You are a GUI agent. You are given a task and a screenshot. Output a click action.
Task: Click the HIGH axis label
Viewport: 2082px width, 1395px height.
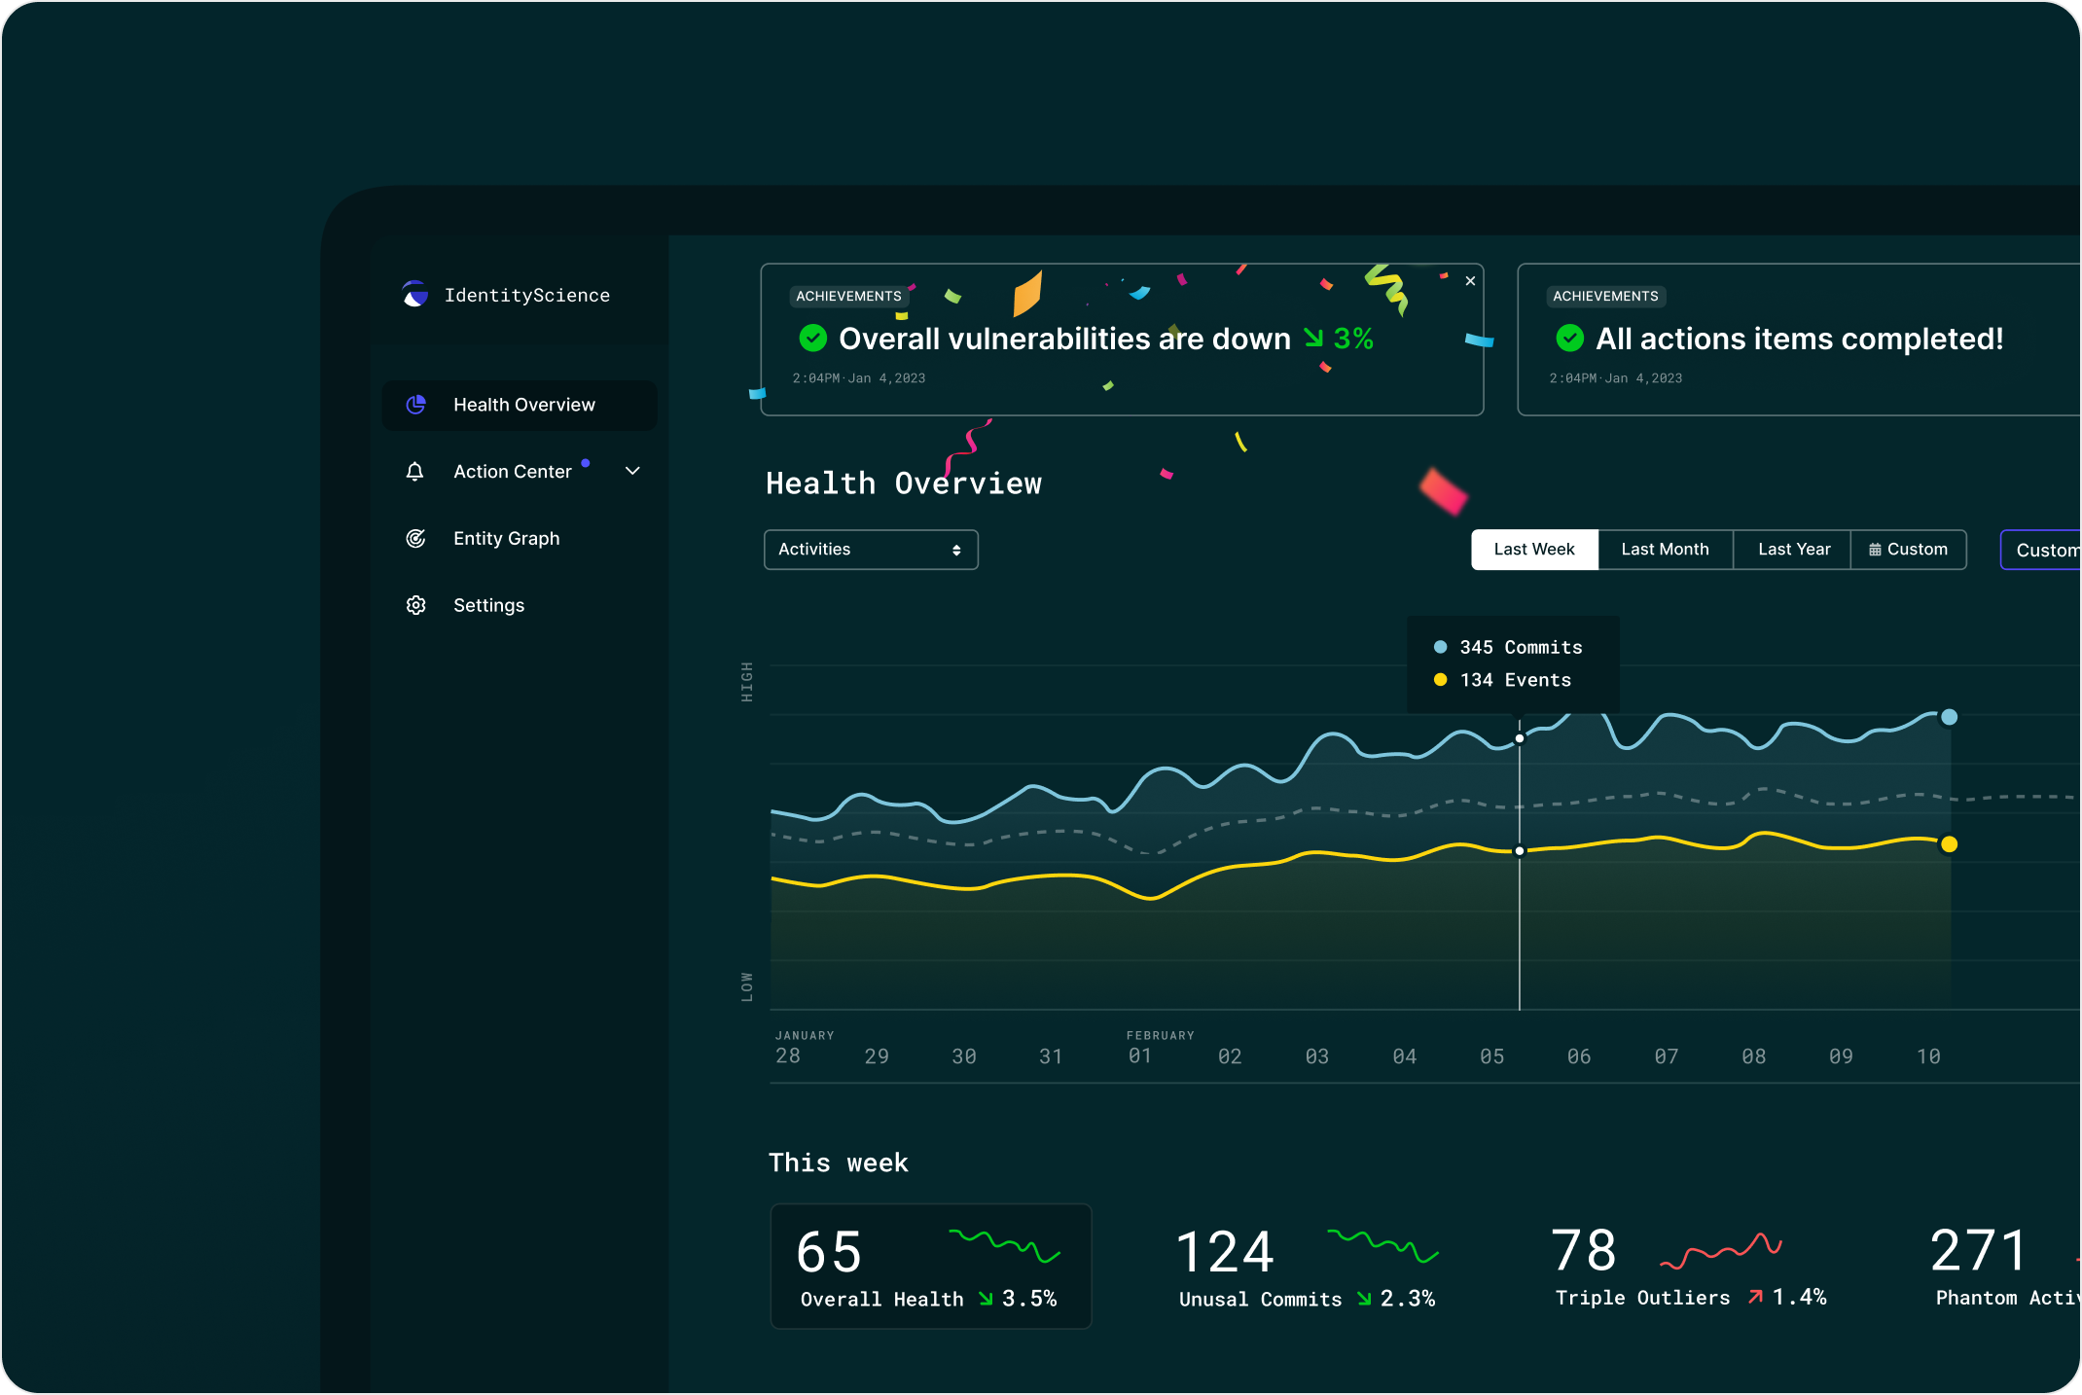(x=747, y=682)
